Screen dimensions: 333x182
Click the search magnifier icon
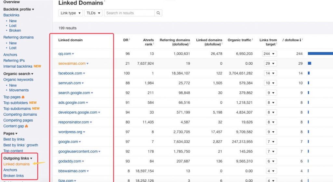[158, 13]
